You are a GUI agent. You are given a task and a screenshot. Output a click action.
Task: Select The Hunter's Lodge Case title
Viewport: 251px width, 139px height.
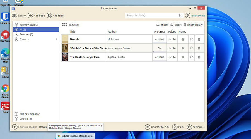[85, 57]
